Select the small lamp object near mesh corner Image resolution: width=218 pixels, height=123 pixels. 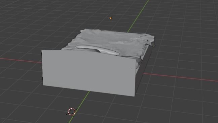pos(153,45)
